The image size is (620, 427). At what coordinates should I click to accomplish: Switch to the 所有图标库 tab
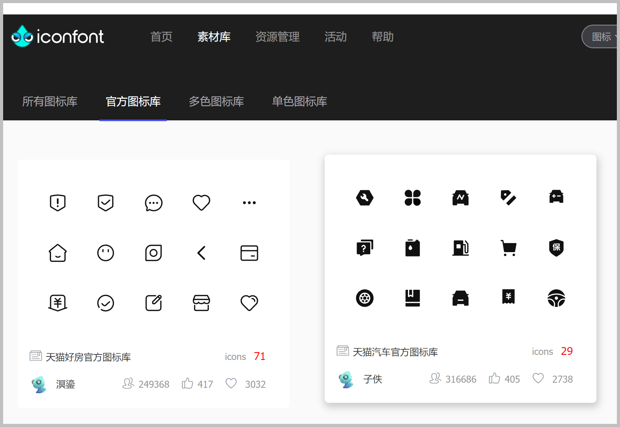[50, 102]
